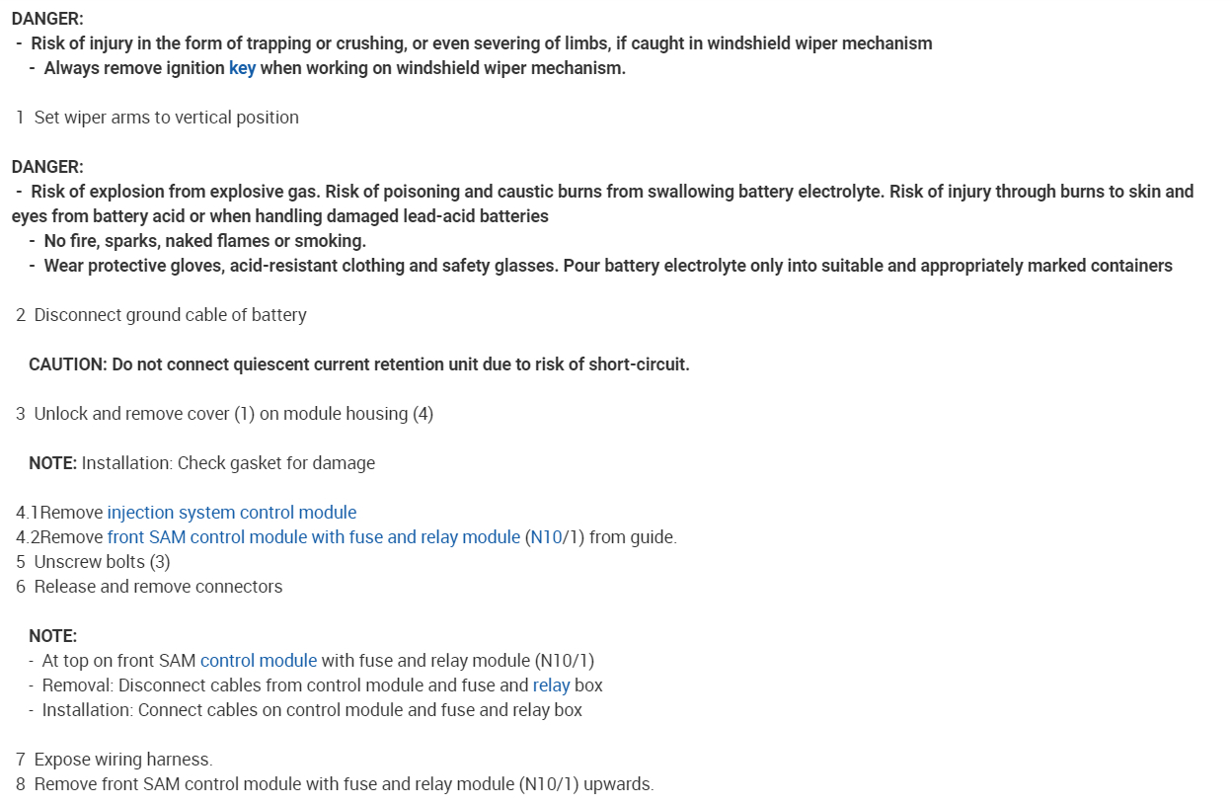This screenshot has height=806, width=1232.
Task: Click the No fire, sparks warning line
Action: [204, 241]
